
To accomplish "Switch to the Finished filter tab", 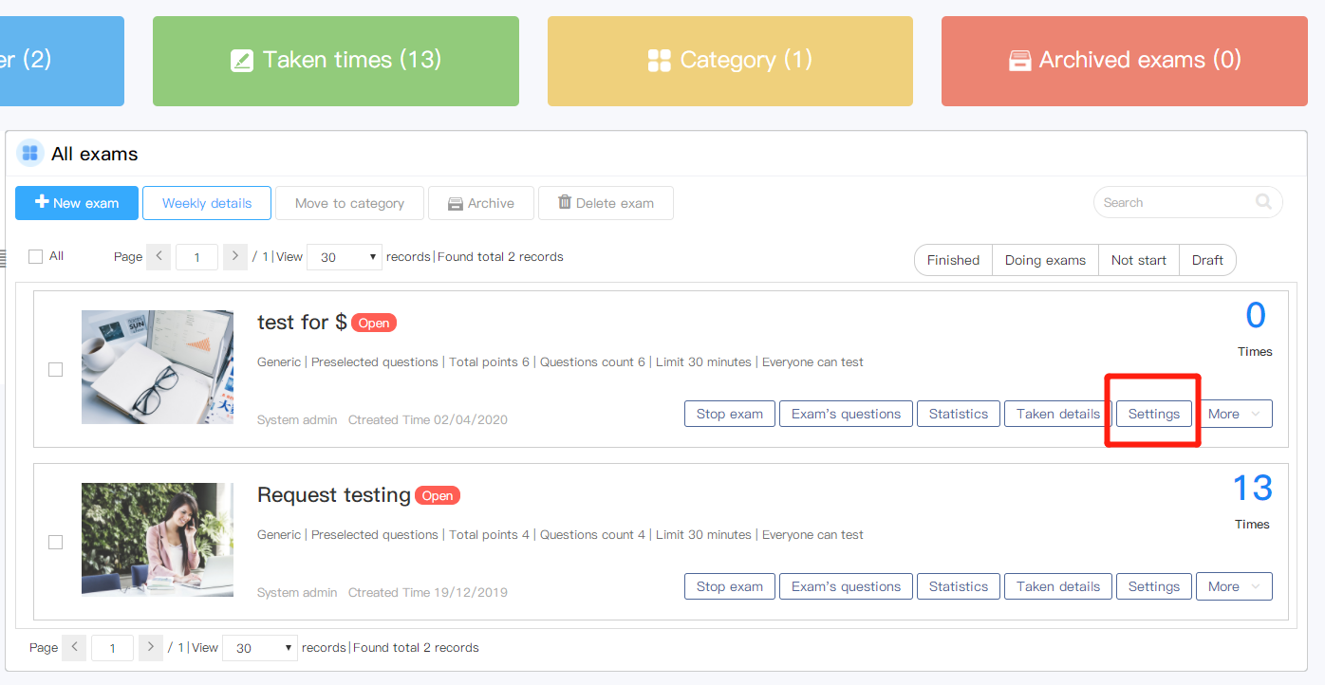I will pos(952,259).
